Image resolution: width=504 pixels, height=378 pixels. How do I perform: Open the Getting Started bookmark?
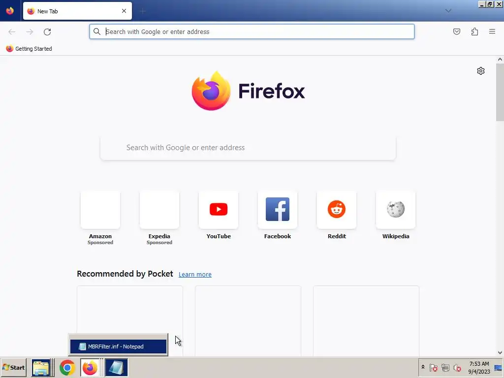click(29, 49)
